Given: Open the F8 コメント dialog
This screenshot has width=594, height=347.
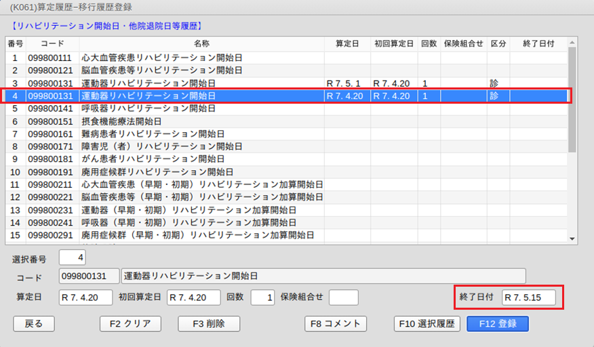Looking at the screenshot, I should coord(336,323).
